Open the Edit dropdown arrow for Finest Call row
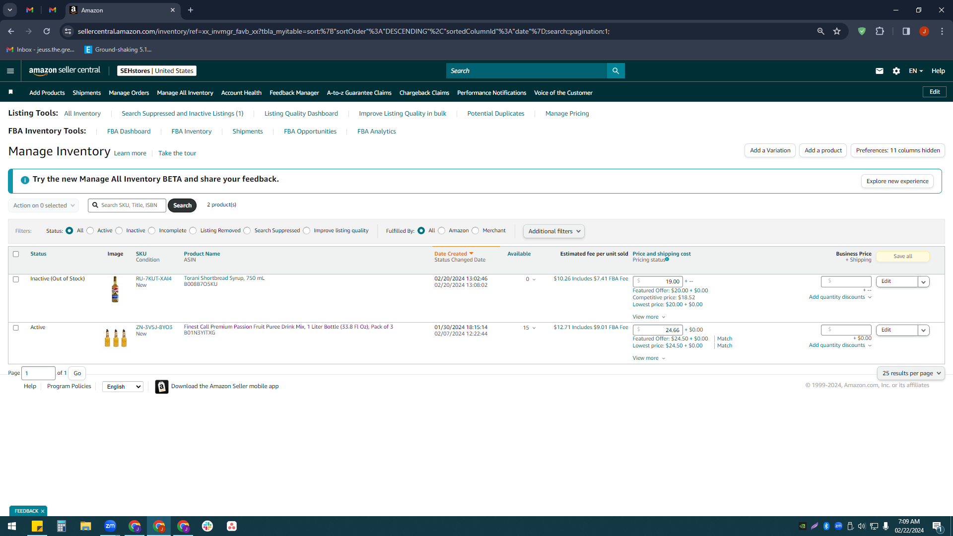Image resolution: width=953 pixels, height=536 pixels. tap(924, 331)
